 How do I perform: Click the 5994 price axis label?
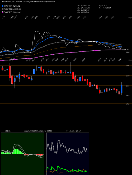(x=128, y=66)
